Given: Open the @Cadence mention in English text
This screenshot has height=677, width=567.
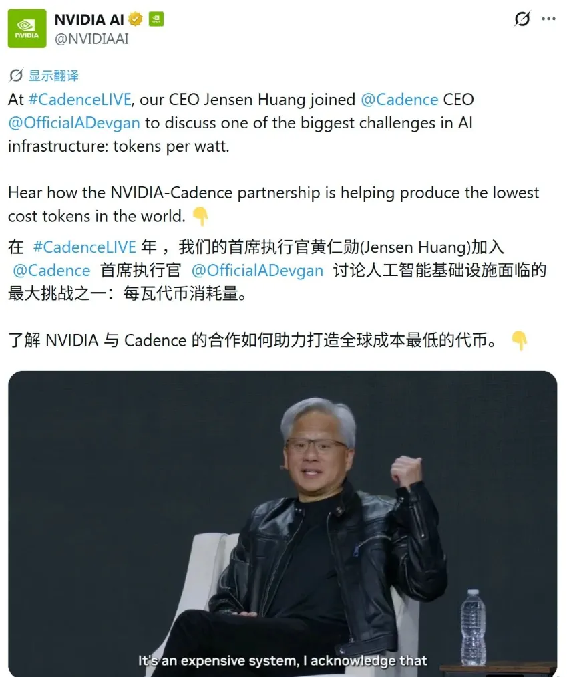Looking at the screenshot, I should pyautogui.click(x=399, y=100).
